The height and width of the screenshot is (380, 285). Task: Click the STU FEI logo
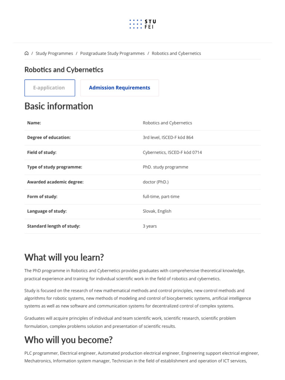pos(142,24)
